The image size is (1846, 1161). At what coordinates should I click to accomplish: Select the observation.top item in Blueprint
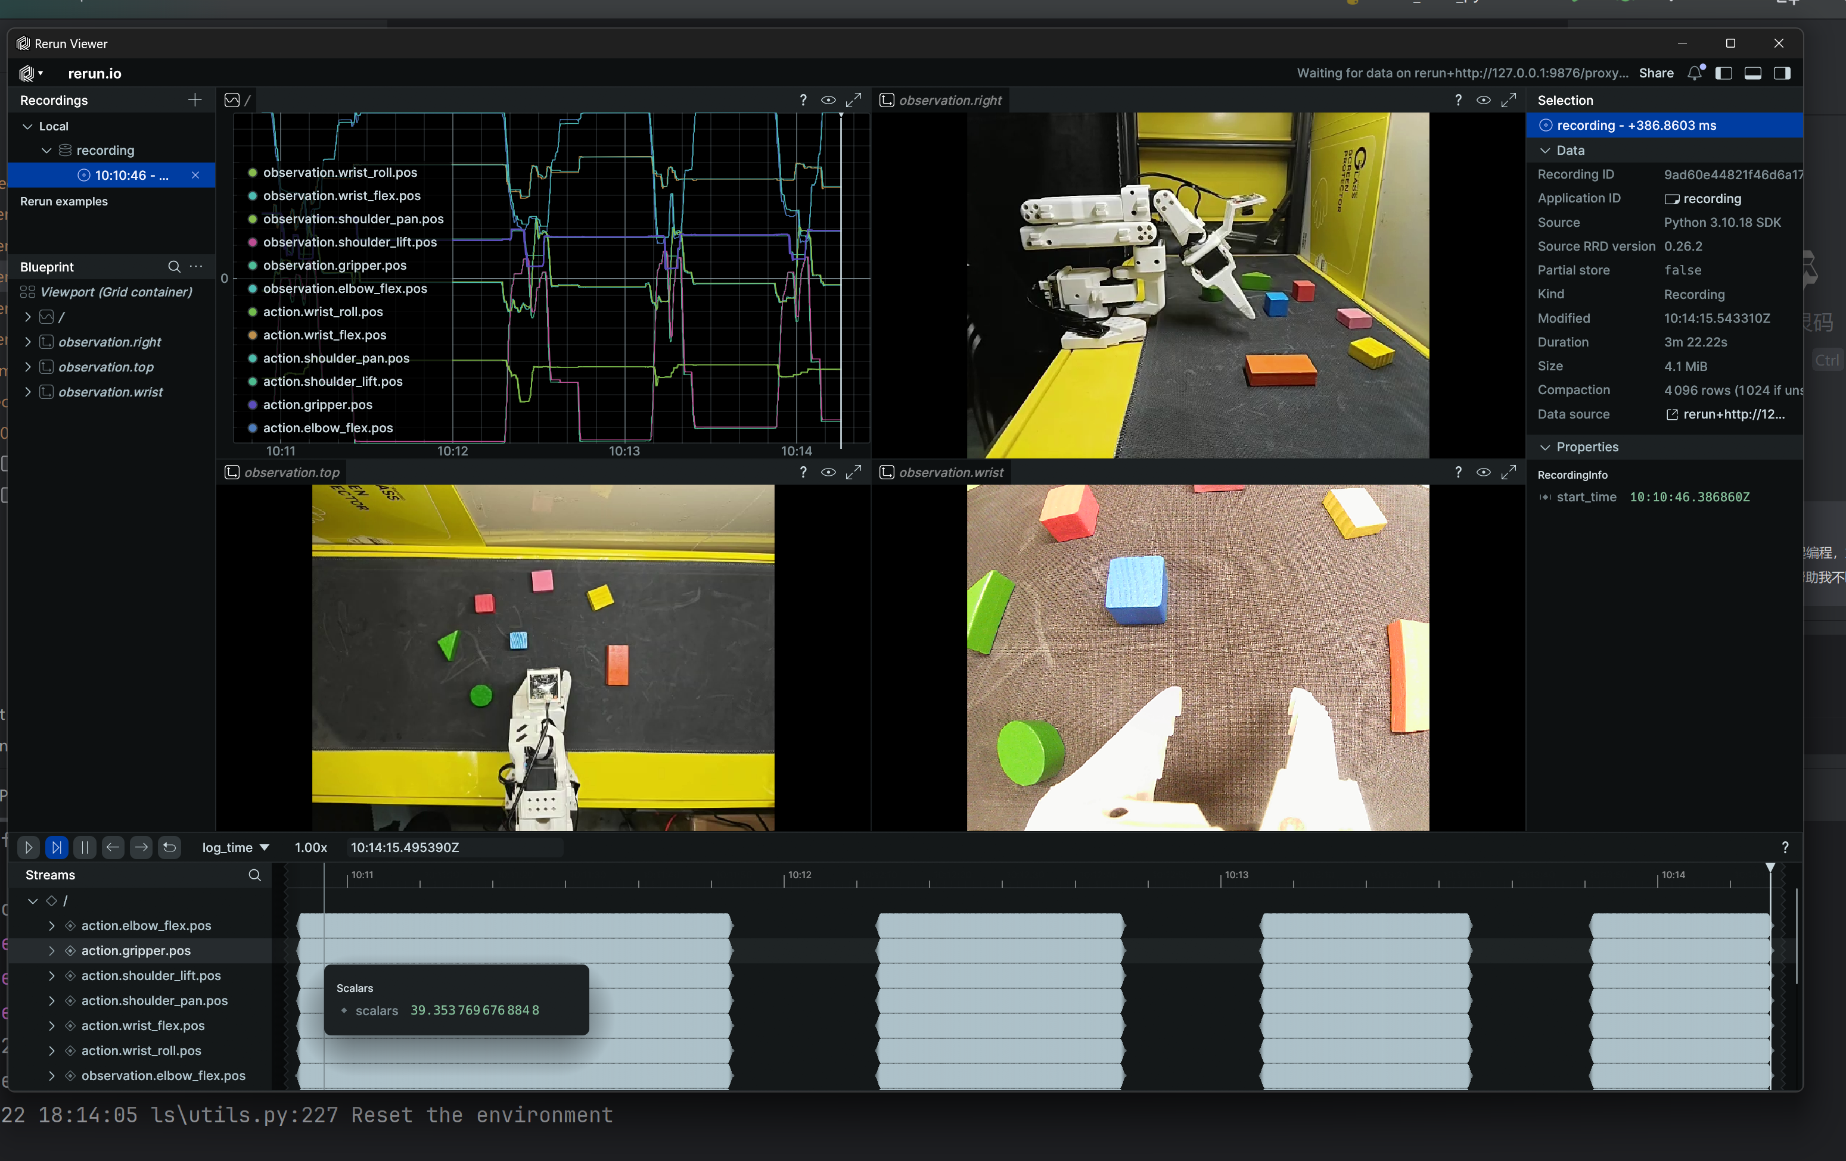click(106, 367)
